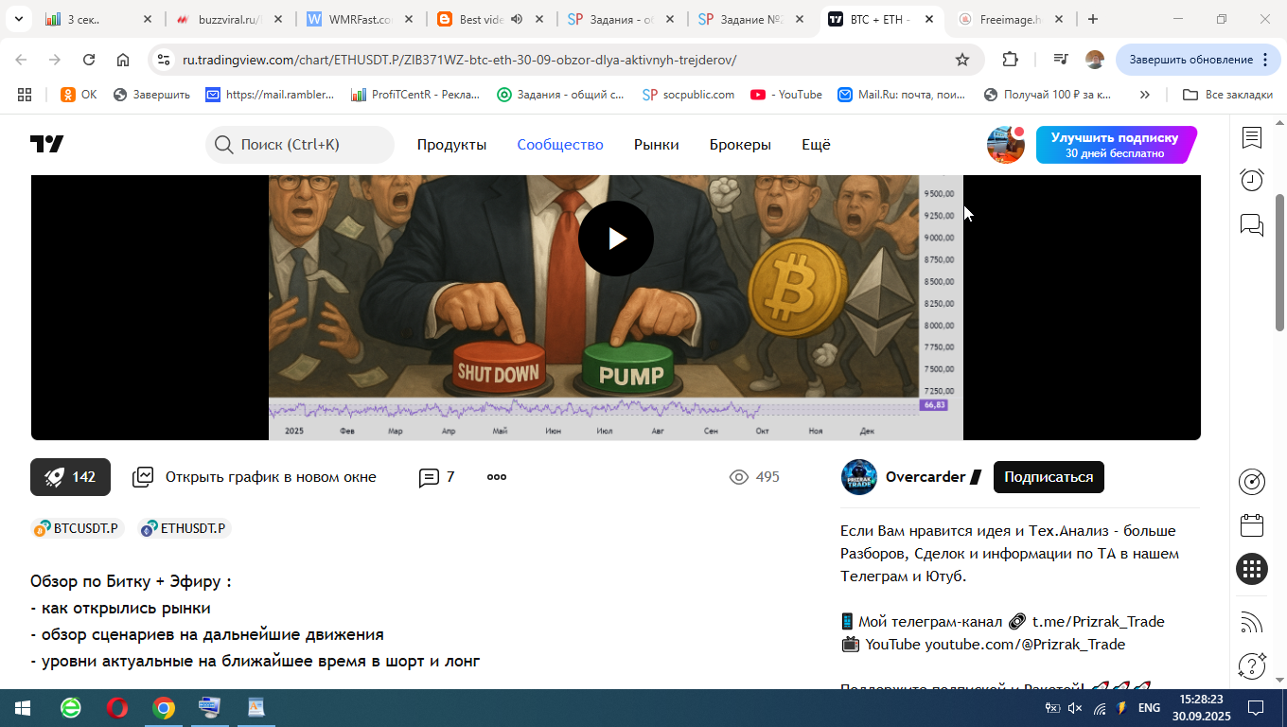Viewport: 1287px width, 727px height.
Task: Open the media controls icon in Chrome toolbar
Action: click(x=1061, y=60)
